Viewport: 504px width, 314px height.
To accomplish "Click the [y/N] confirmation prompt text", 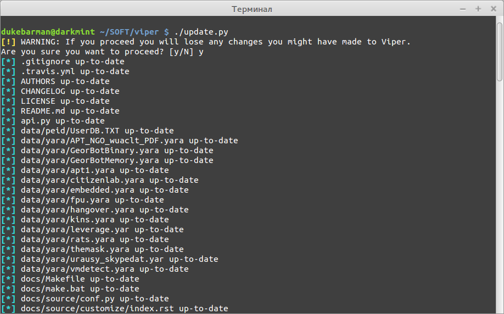I will 181,52.
